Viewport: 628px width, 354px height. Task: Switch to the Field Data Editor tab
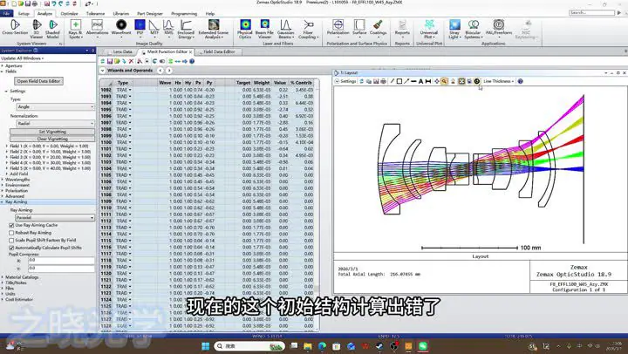(x=219, y=51)
